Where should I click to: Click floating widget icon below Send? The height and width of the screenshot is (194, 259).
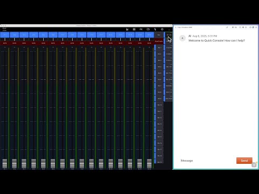[254, 165]
